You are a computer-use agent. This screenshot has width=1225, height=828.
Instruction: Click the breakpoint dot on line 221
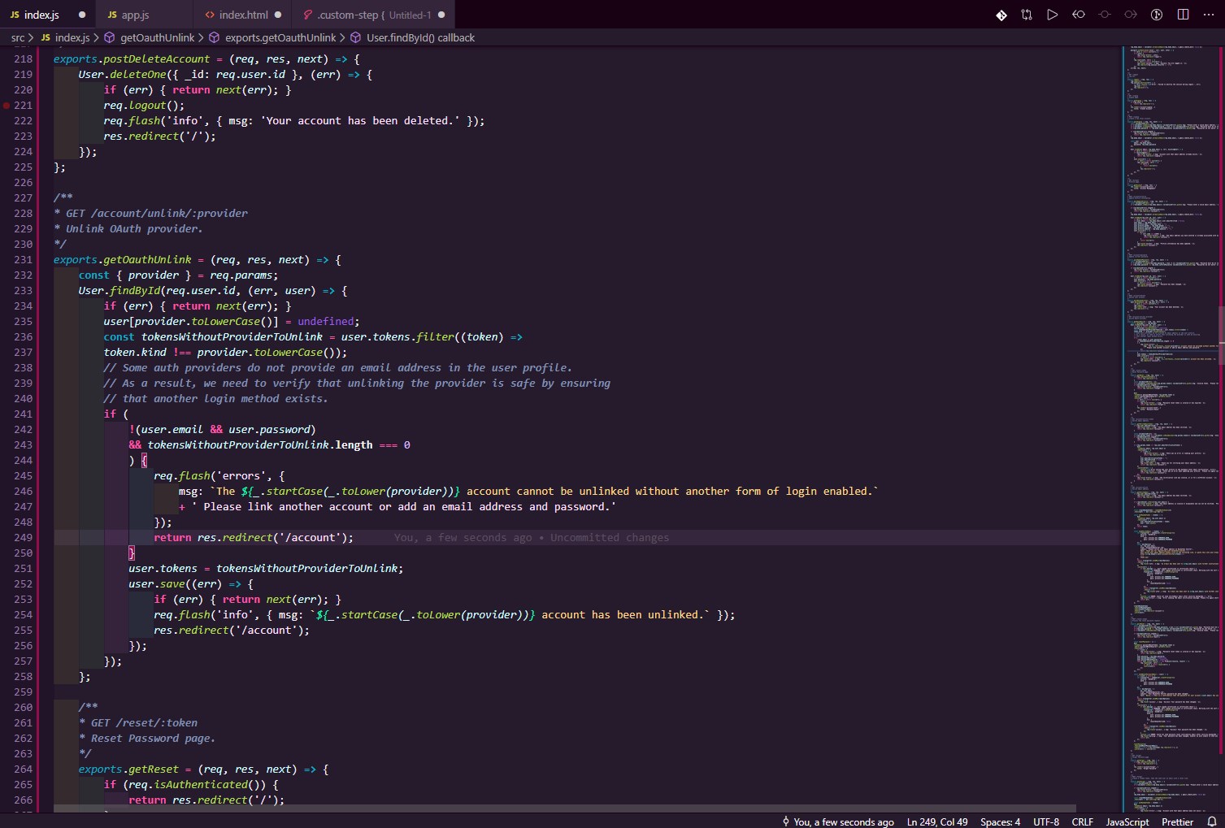(7, 106)
